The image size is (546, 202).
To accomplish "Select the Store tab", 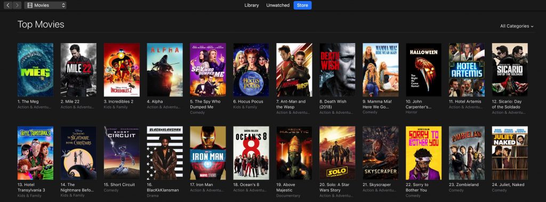I will click(302, 5).
